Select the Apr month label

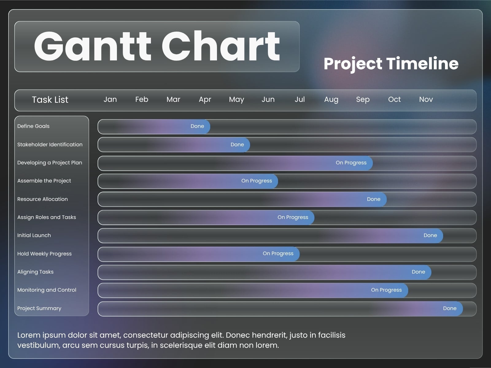click(205, 100)
